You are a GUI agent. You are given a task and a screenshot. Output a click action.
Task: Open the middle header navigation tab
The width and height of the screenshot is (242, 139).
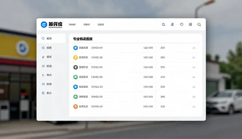(x=87, y=25)
